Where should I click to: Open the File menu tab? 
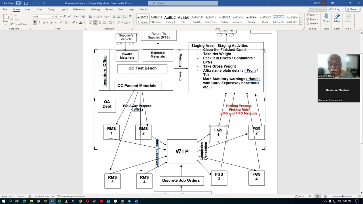tap(5, 9)
